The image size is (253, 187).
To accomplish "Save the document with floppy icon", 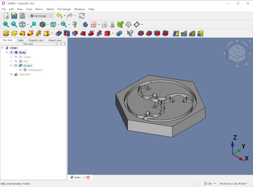I will (x=22, y=16).
